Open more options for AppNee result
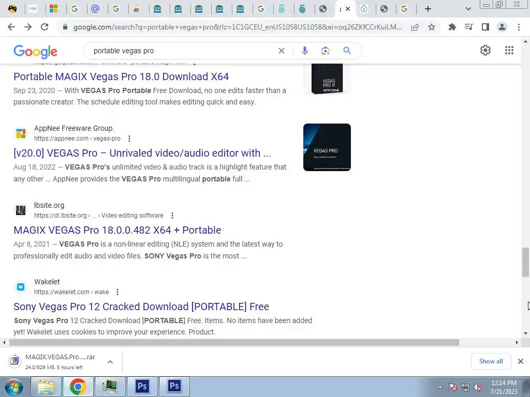Screen dimensions: 530x397 (x=129, y=139)
